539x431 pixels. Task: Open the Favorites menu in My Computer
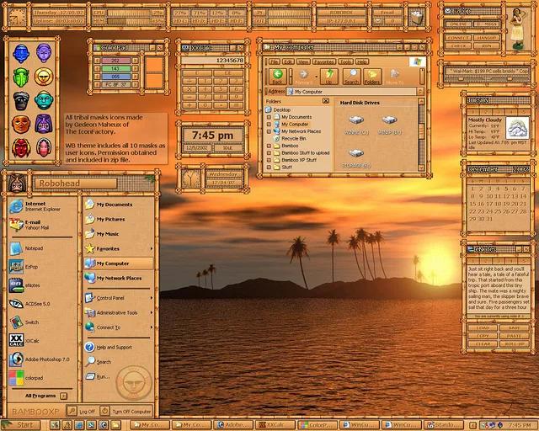(323, 61)
